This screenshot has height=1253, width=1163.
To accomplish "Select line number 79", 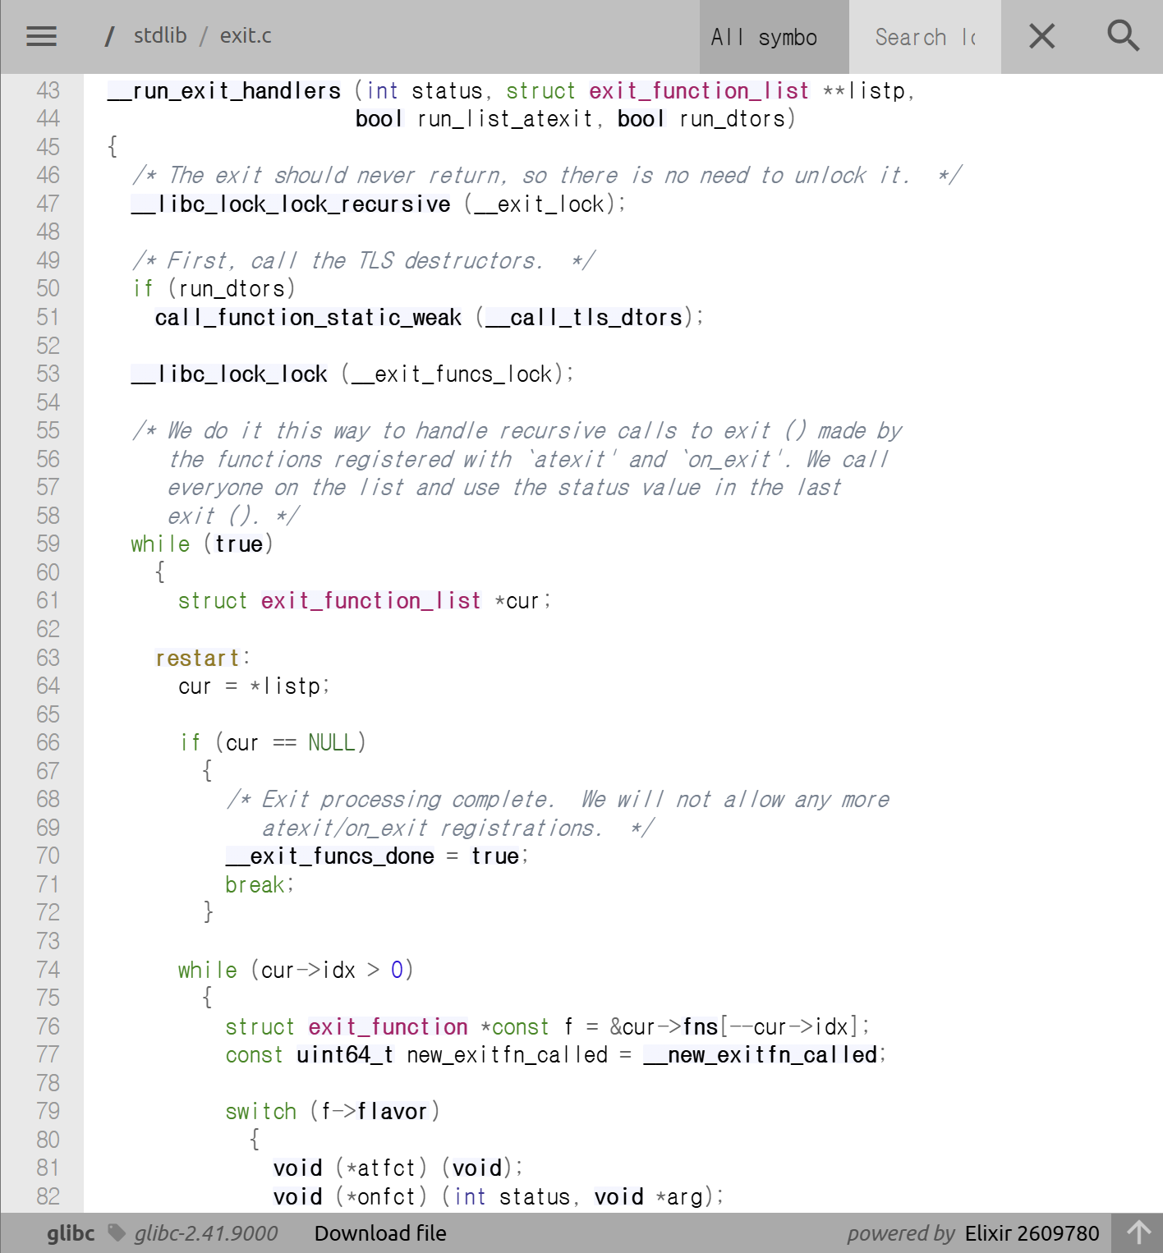I will tap(48, 1111).
